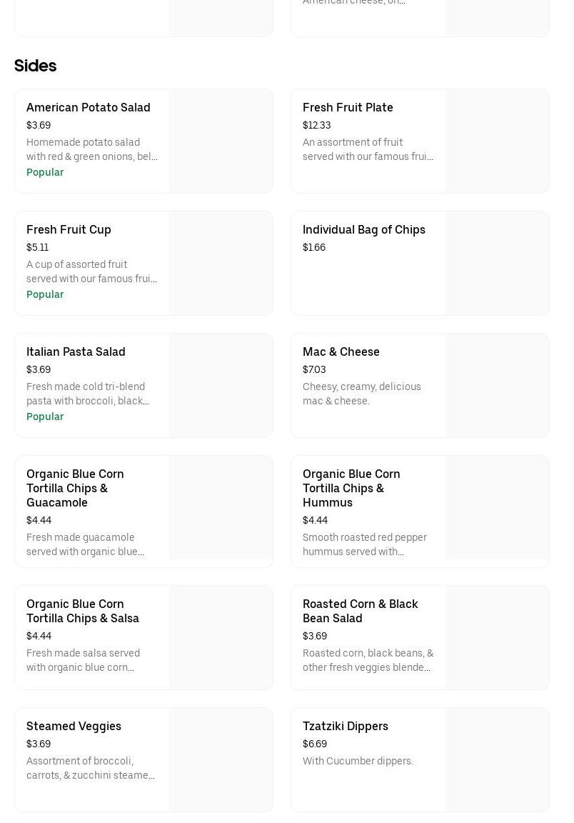Viewport: 574px width, 823px height.
Task: Open the American Potato Salad item
Action: [x=89, y=107]
